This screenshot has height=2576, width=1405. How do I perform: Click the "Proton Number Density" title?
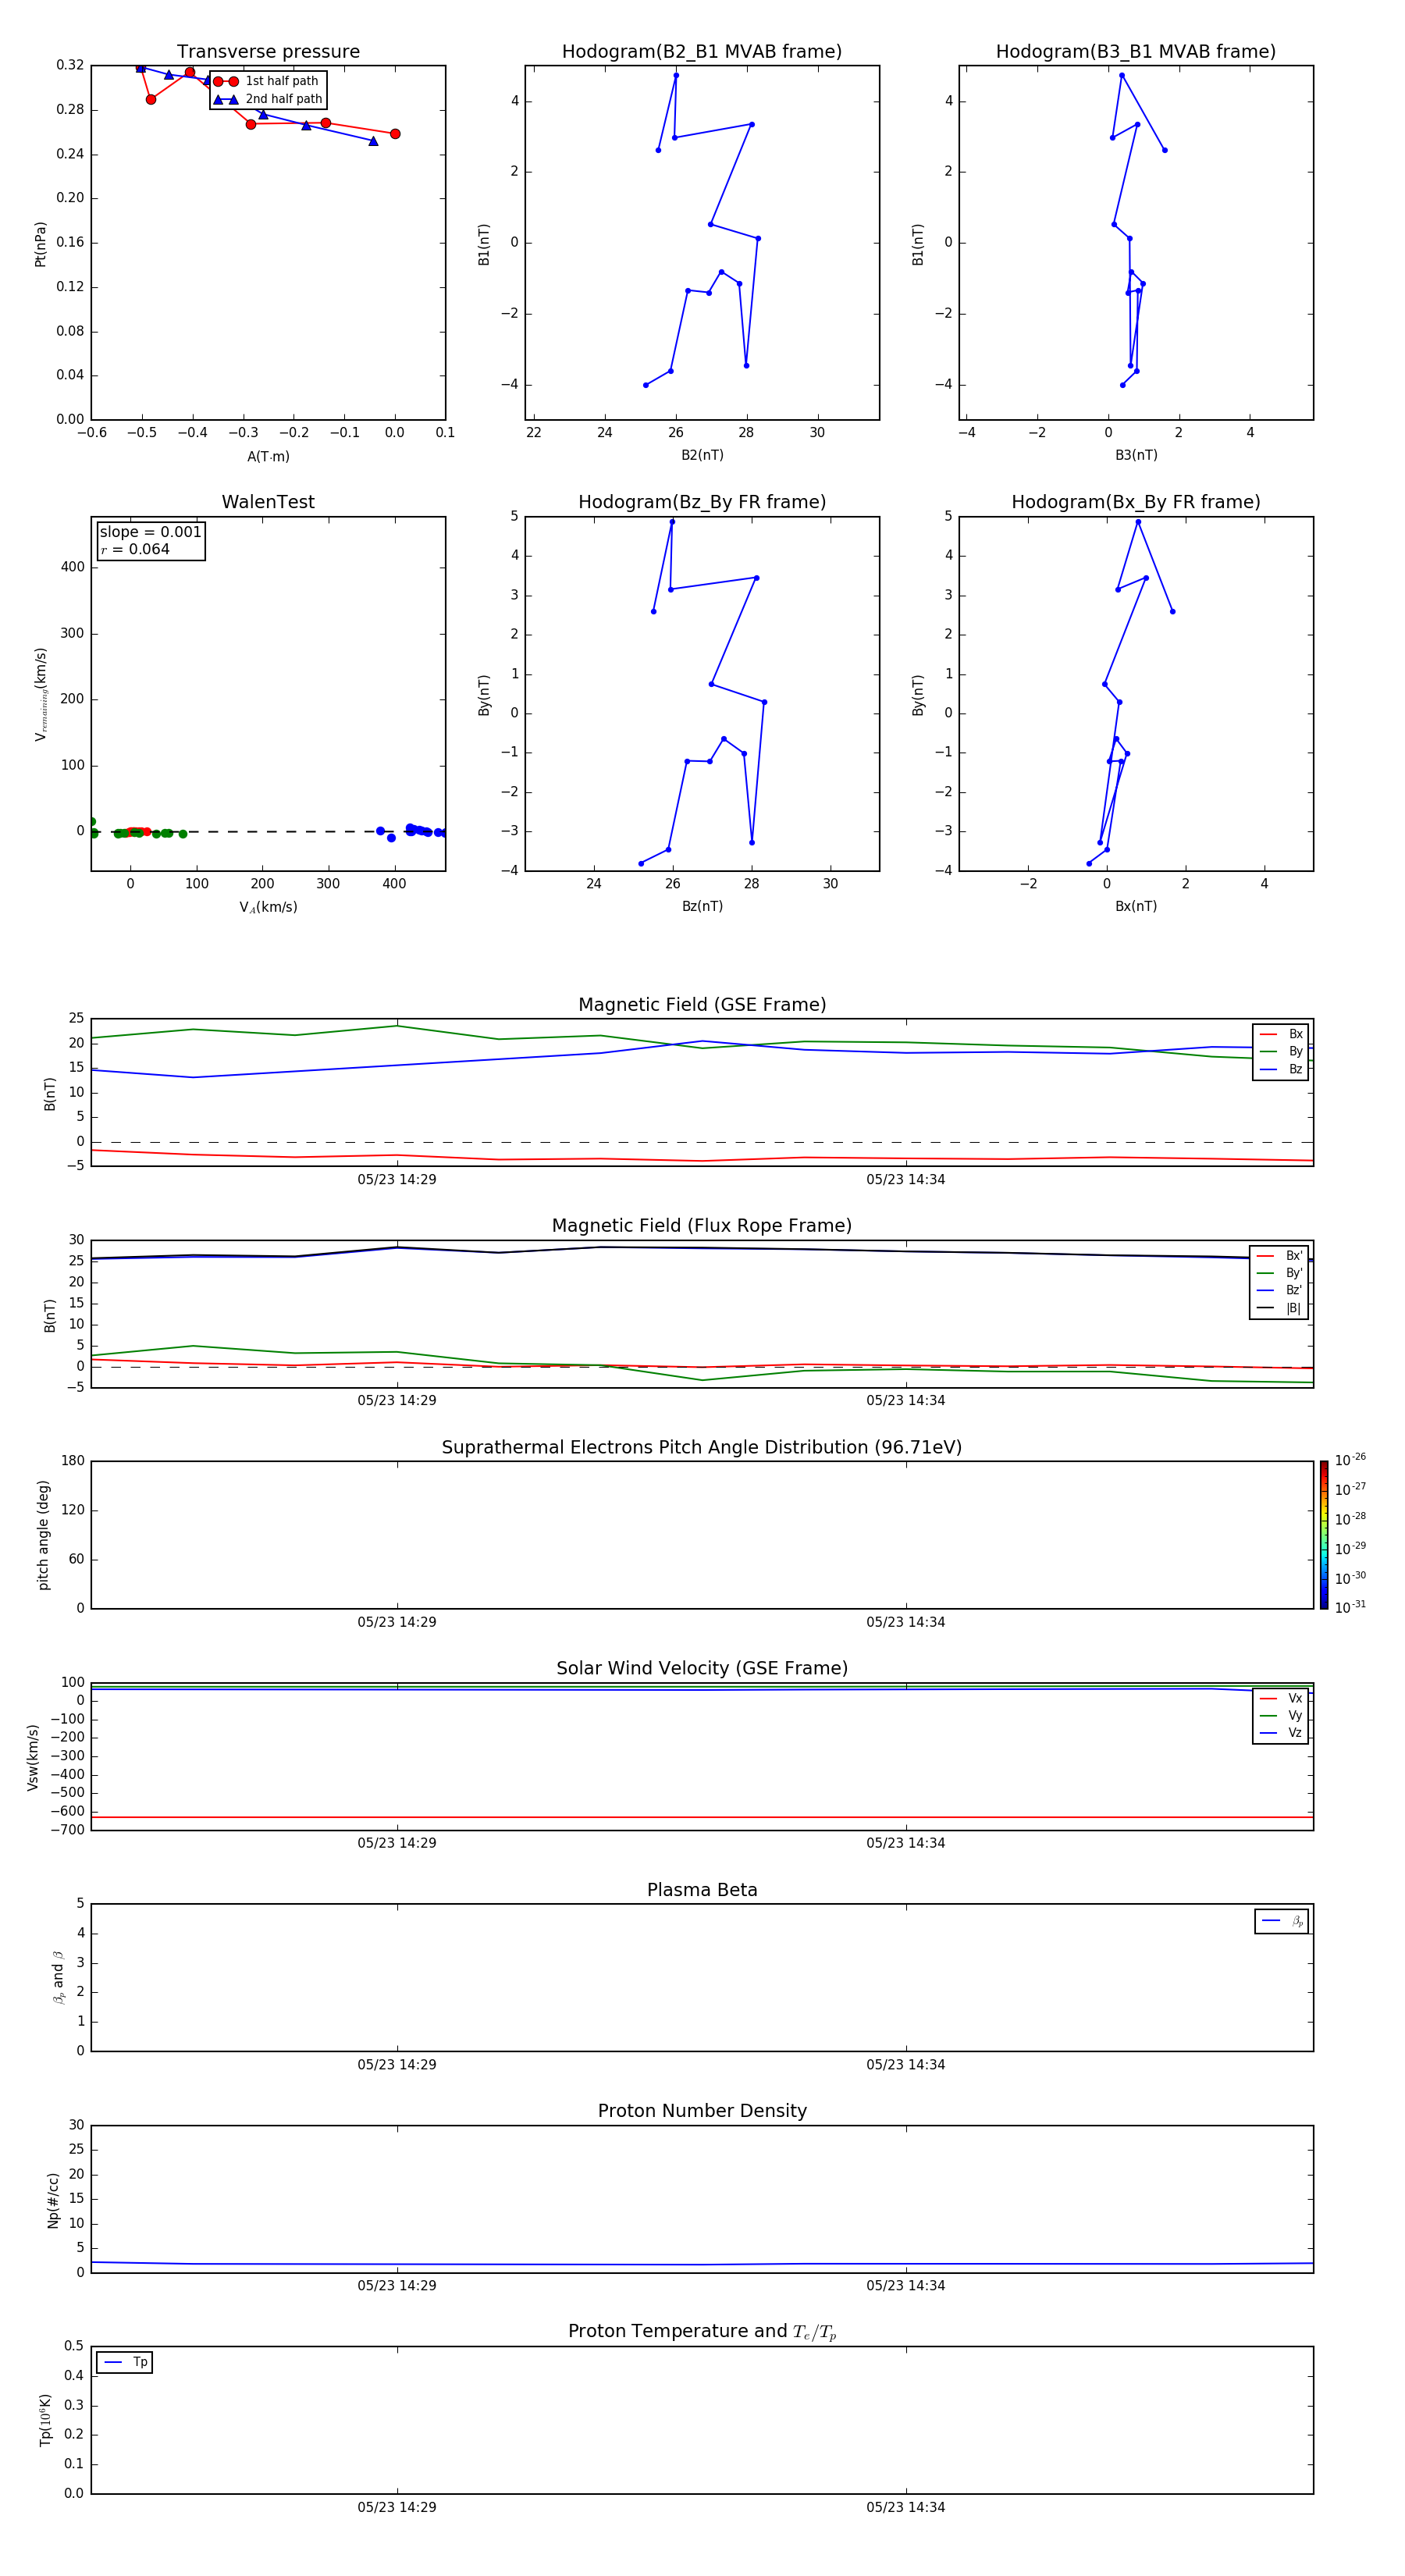pyautogui.click(x=702, y=2112)
